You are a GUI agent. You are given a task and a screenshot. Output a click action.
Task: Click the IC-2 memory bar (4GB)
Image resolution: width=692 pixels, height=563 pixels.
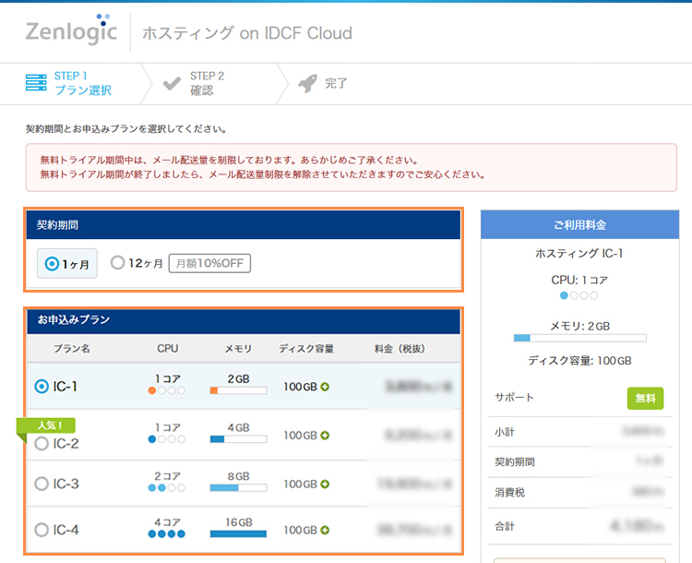point(238,439)
